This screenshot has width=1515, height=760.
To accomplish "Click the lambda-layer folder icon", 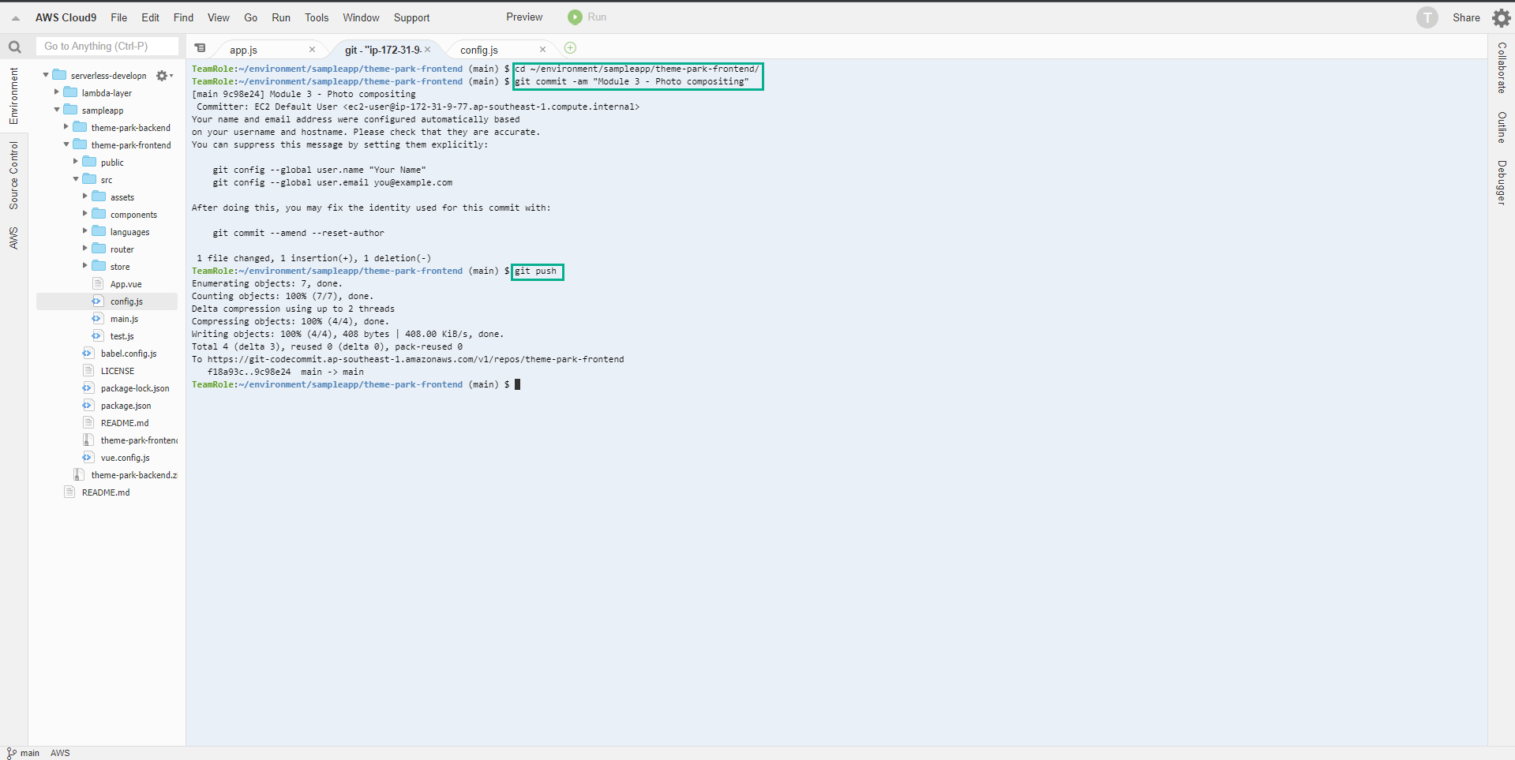I will pyautogui.click(x=70, y=92).
